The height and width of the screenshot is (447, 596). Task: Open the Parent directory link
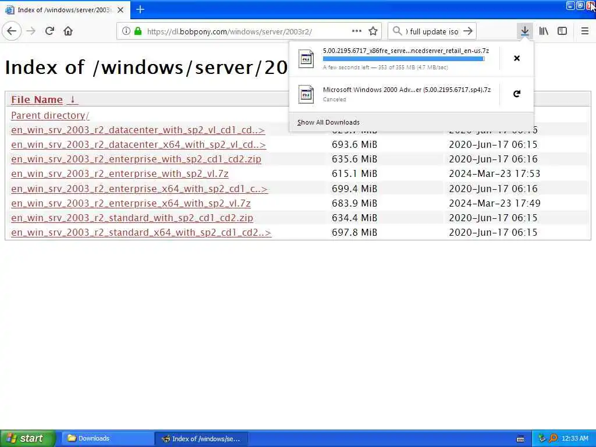(50, 116)
